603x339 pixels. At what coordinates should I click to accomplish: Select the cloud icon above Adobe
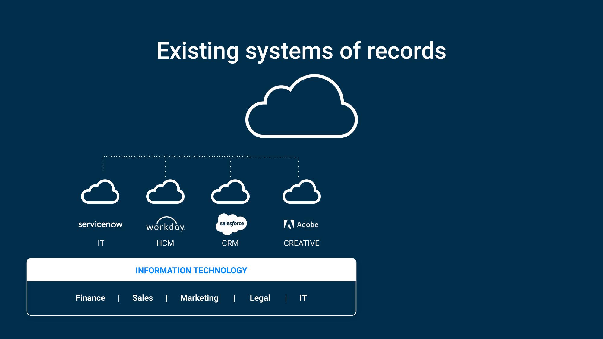click(301, 192)
